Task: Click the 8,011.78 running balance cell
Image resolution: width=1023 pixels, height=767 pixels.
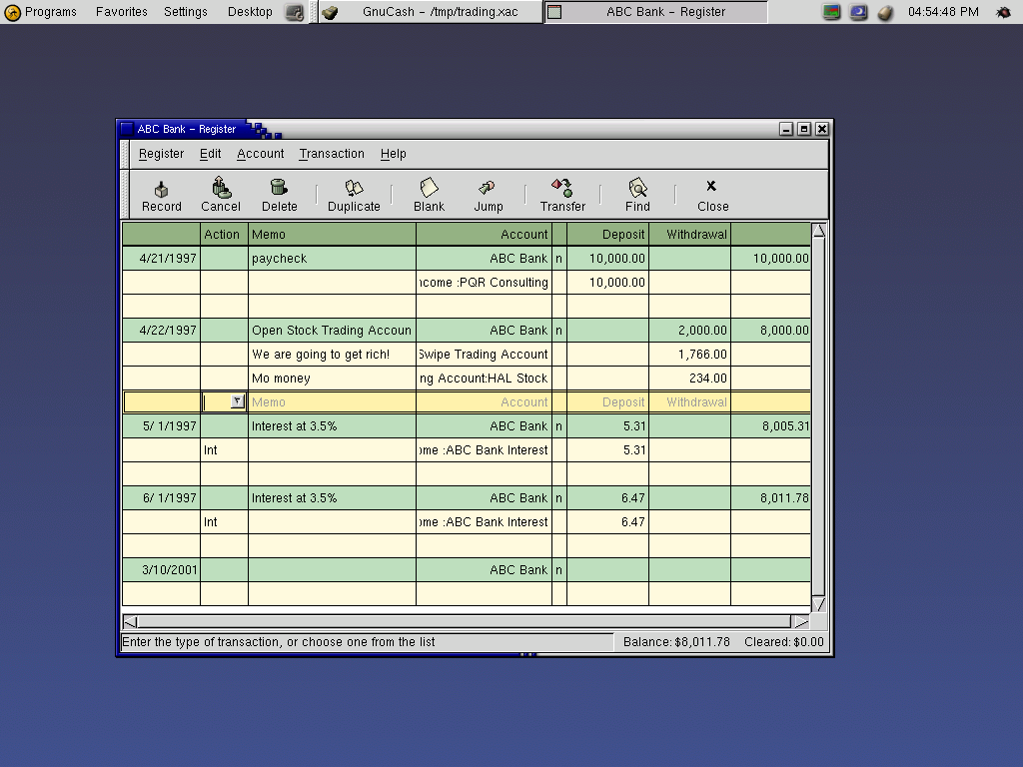Action: (770, 497)
